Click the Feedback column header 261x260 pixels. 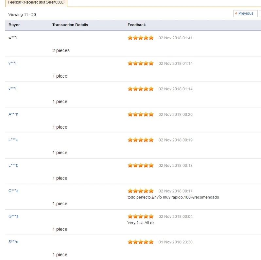[136, 25]
